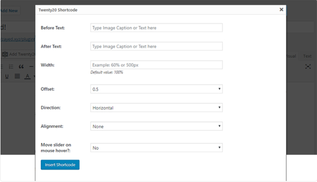Click the 'Offset:' label
Screen dimensions: 317x182
(47, 89)
